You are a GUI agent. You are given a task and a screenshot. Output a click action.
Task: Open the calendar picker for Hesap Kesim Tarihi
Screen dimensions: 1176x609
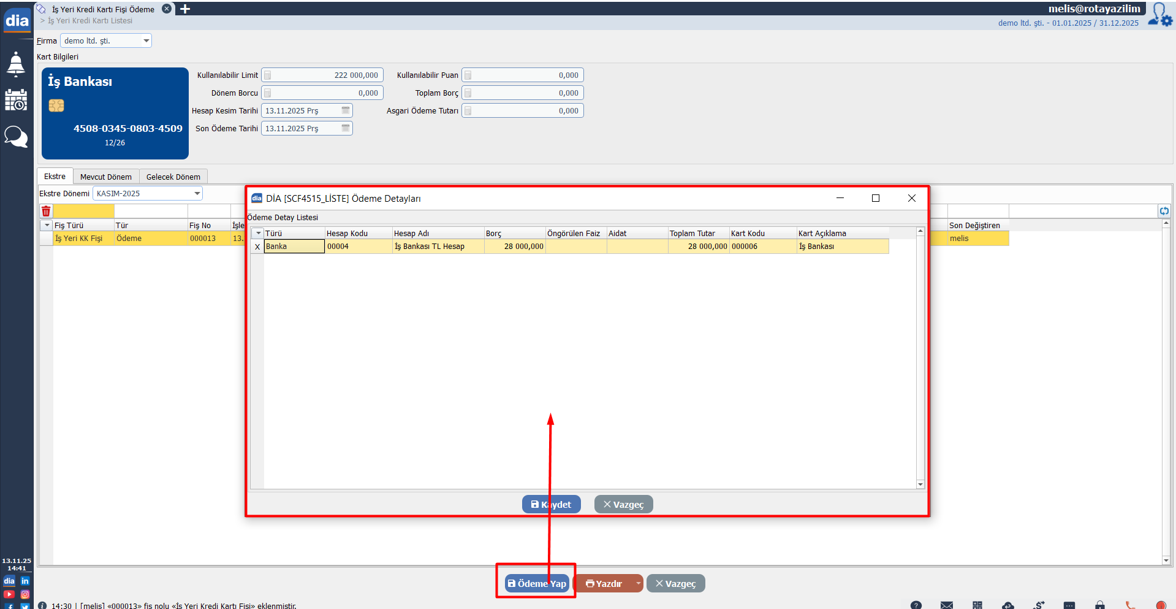point(346,110)
